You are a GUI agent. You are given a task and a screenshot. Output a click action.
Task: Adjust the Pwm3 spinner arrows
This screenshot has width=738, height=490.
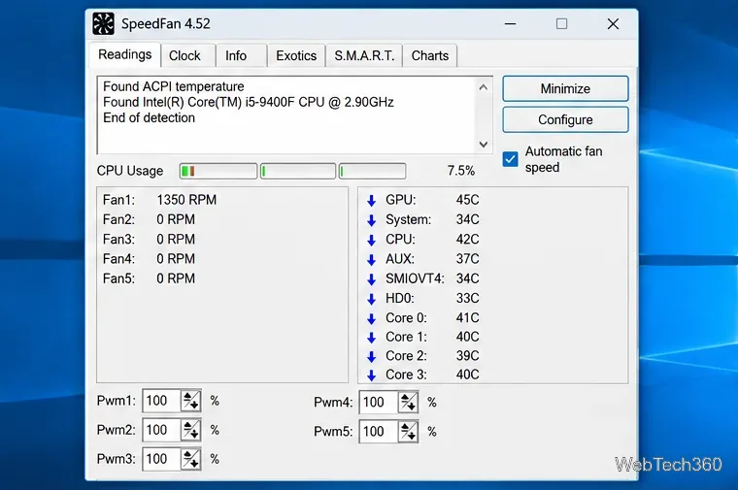[191, 459]
